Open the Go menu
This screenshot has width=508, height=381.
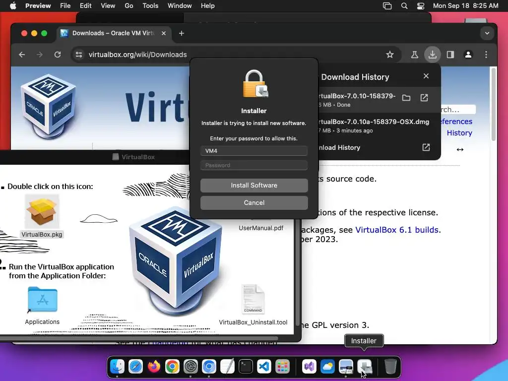click(129, 6)
